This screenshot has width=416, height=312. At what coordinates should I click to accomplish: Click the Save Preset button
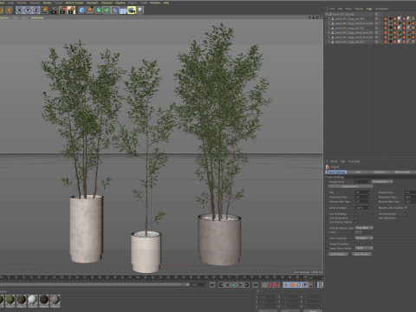[361, 254]
